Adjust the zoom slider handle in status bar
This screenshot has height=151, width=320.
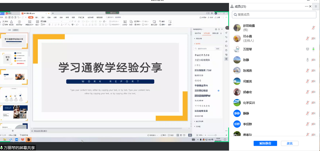click(x=216, y=135)
